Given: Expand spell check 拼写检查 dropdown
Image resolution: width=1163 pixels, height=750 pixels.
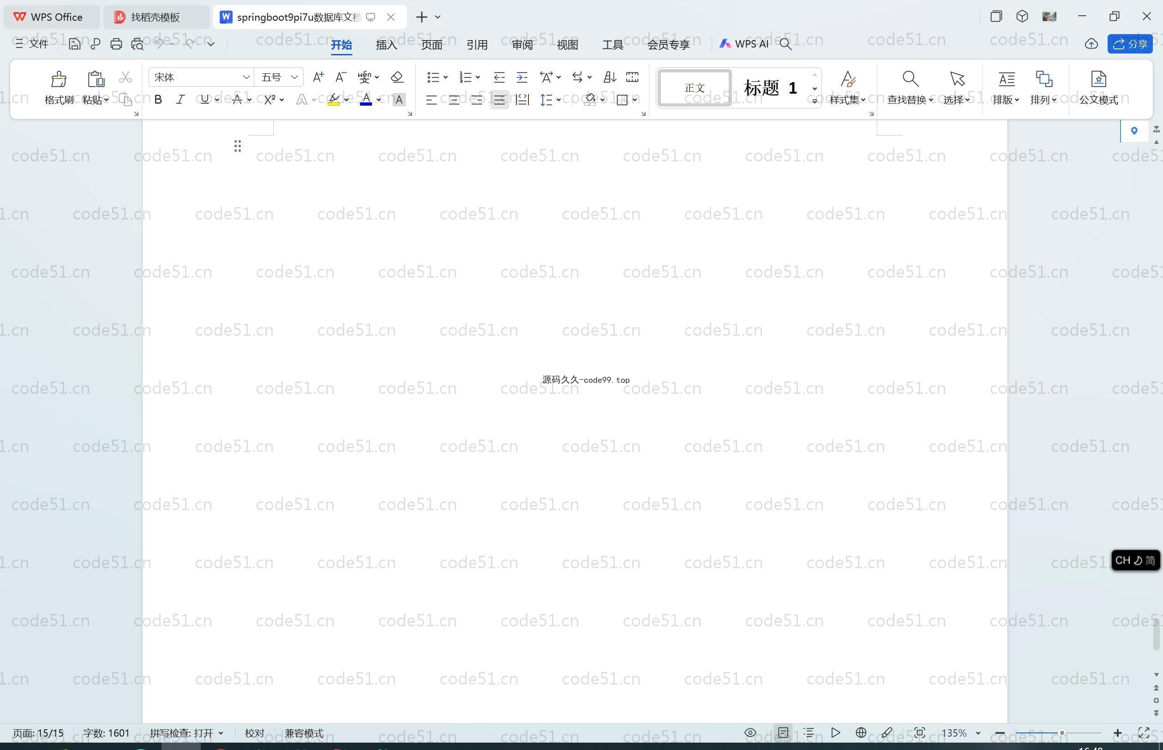Looking at the screenshot, I should tap(221, 733).
